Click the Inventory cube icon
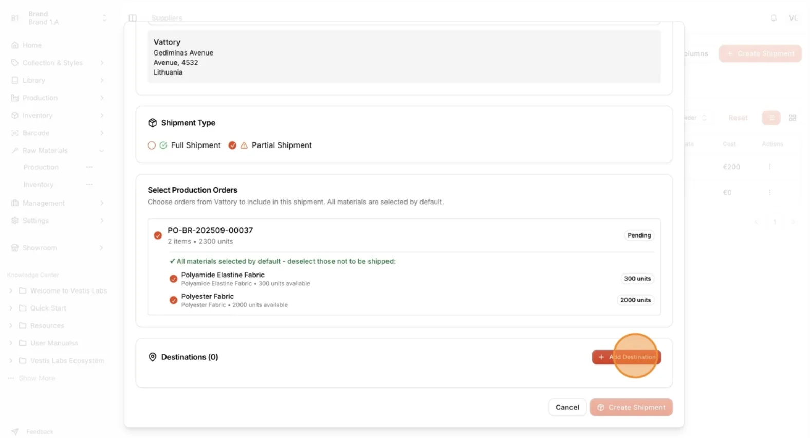810x438 pixels. click(15, 115)
